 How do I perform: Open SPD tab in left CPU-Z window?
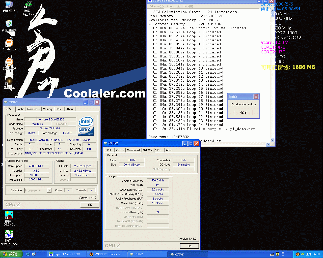[x=58, y=109]
